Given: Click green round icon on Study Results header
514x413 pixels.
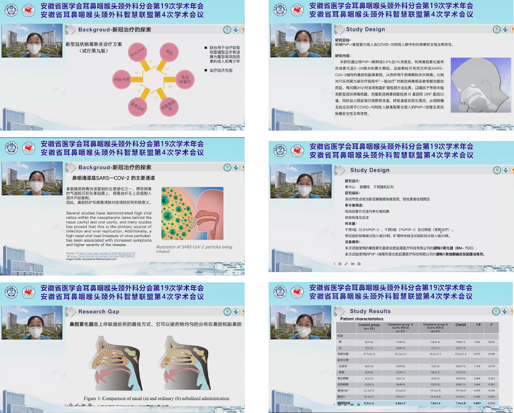Looking at the screenshot, I should click(496, 311).
